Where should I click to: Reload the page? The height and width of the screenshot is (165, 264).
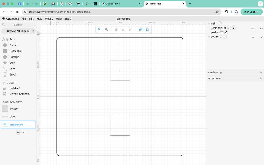click(x=17, y=12)
